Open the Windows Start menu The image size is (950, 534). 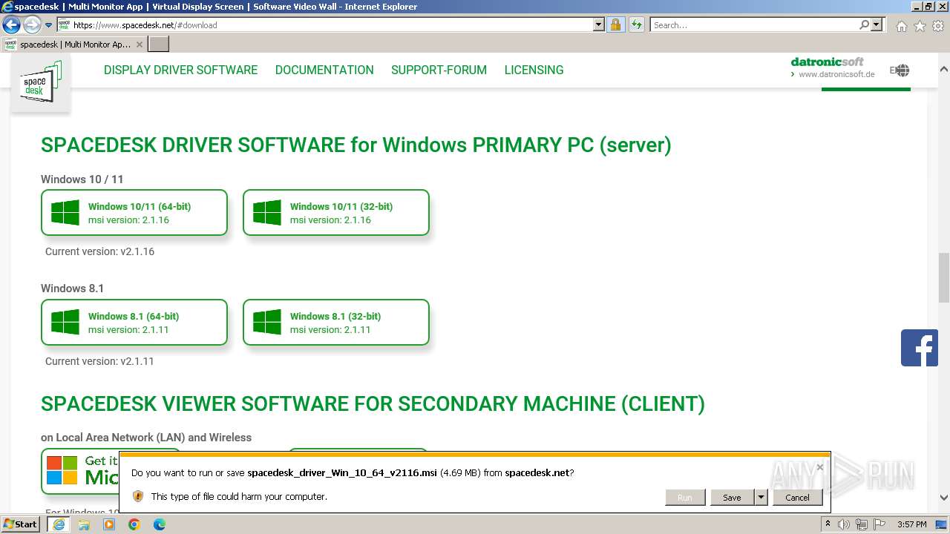(21, 524)
